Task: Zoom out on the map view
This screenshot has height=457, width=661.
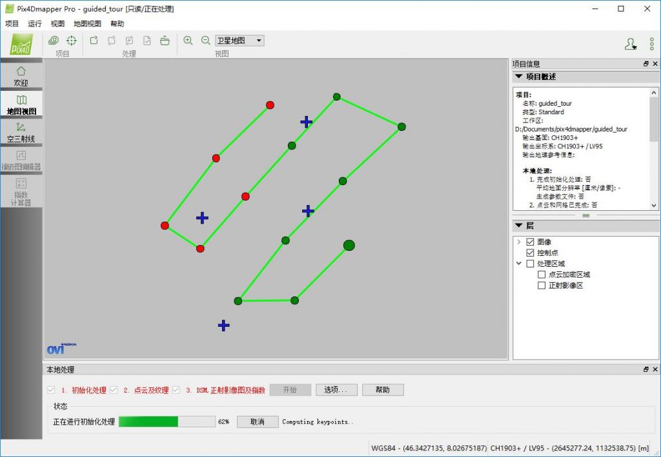Action: (206, 41)
